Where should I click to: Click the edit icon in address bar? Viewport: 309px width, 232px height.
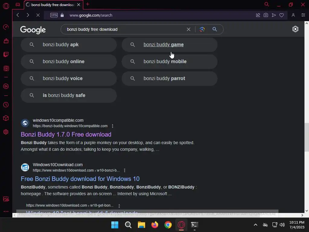click(258, 15)
